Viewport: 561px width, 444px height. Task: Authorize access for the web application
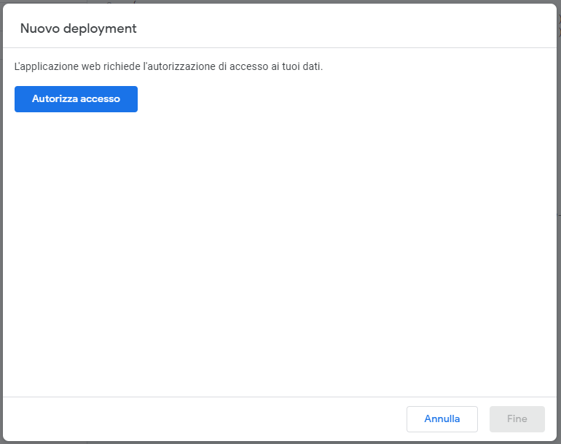pyautogui.click(x=76, y=99)
